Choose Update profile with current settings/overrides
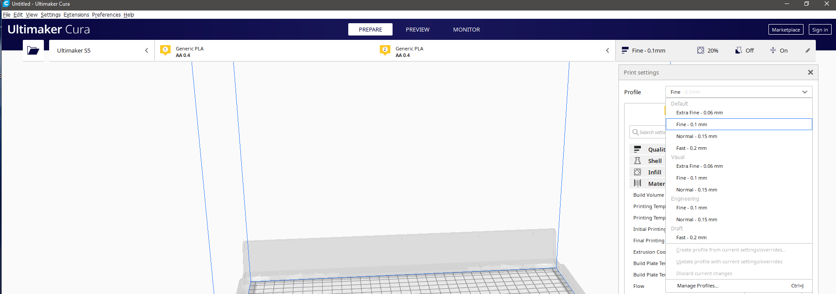 coord(739,262)
